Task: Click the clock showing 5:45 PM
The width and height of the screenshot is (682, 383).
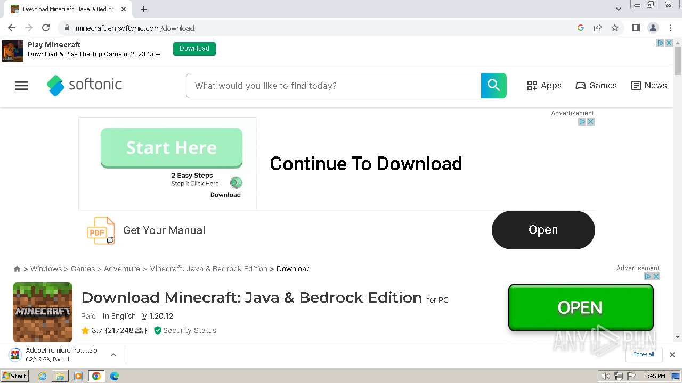Action: 654,376
